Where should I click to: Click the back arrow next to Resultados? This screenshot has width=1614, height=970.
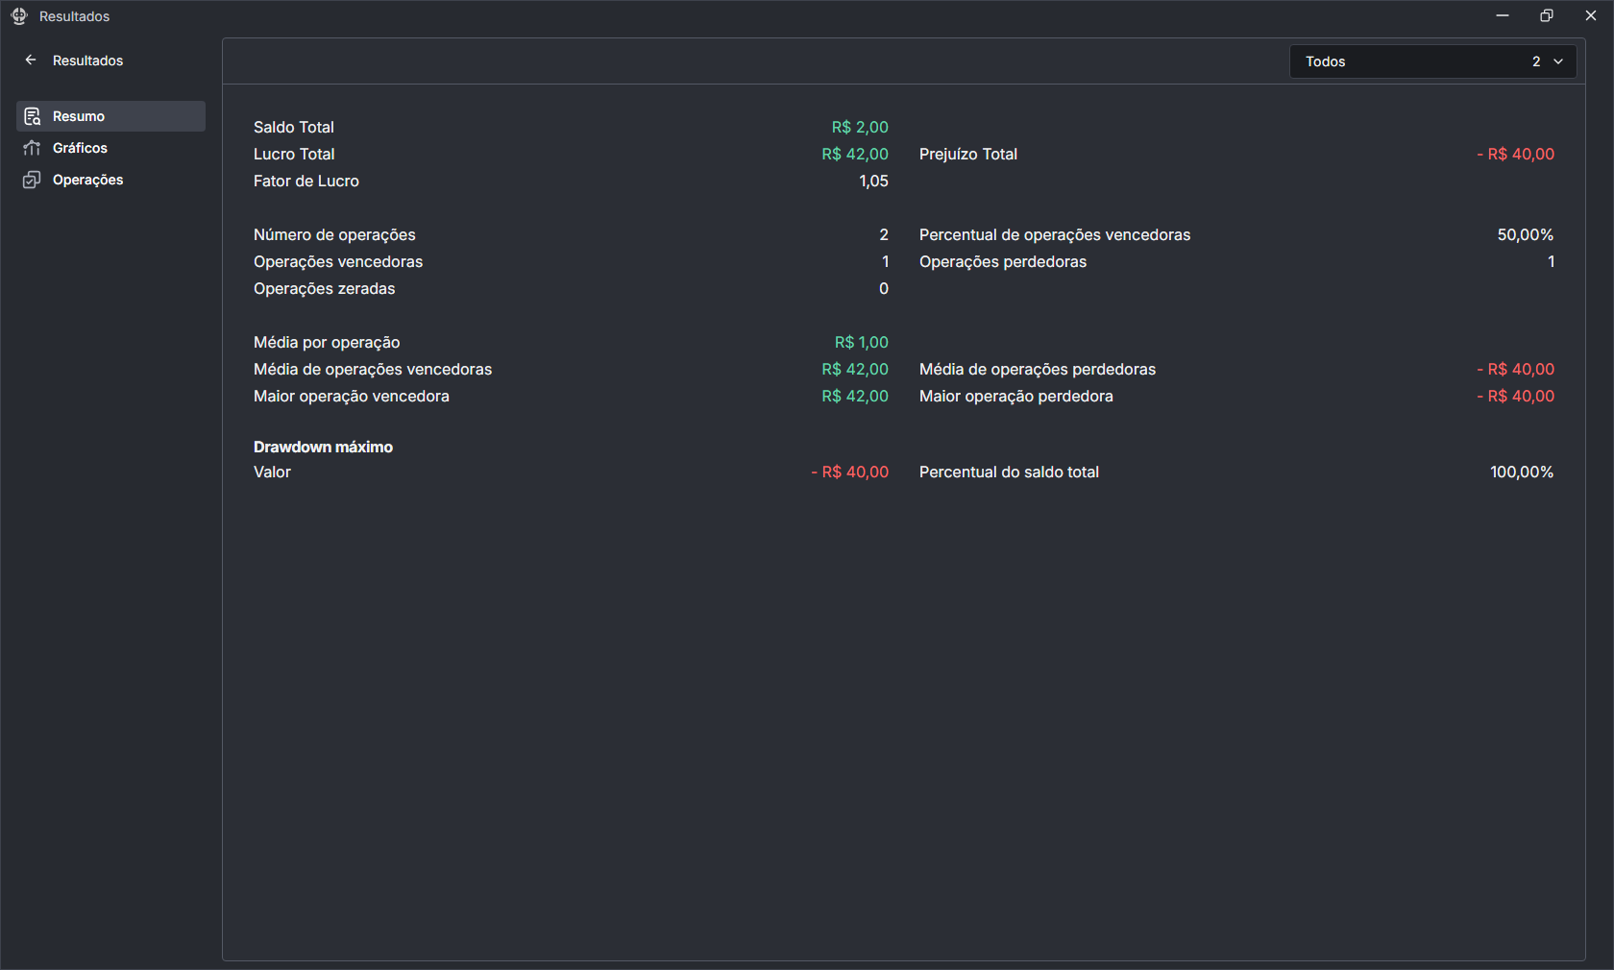point(31,60)
